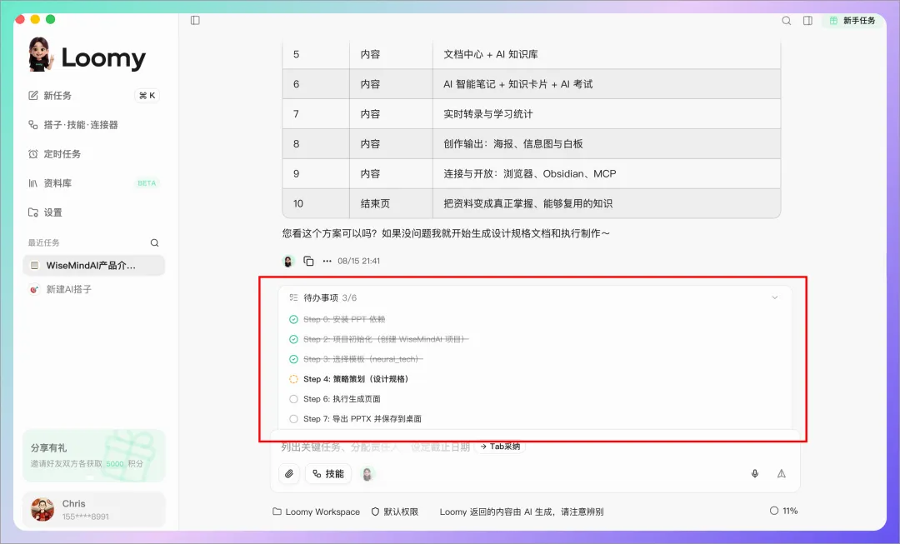
Task: Open Loomy Workspace folder selector
Action: click(317, 512)
